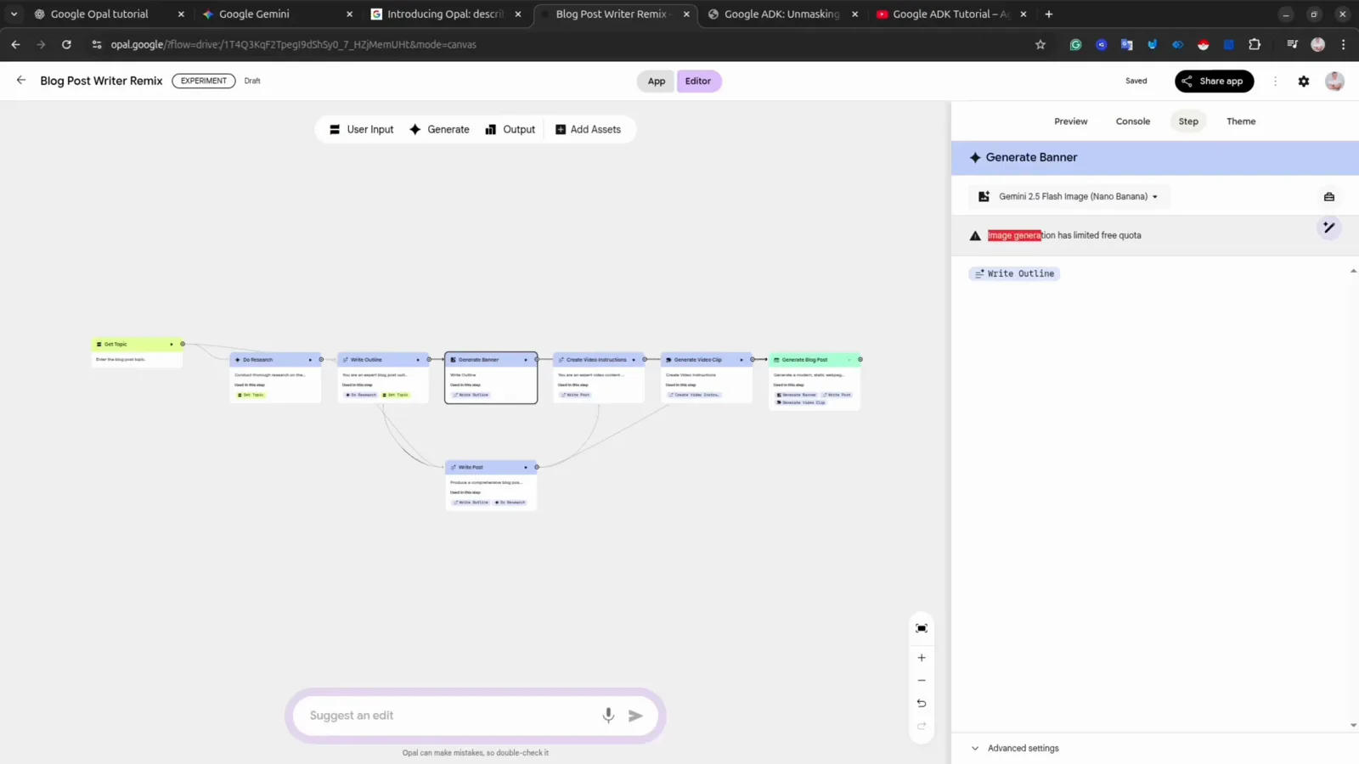Click the toolbox icon beside the model selector
Screen dimensions: 1359x764
(1329, 197)
